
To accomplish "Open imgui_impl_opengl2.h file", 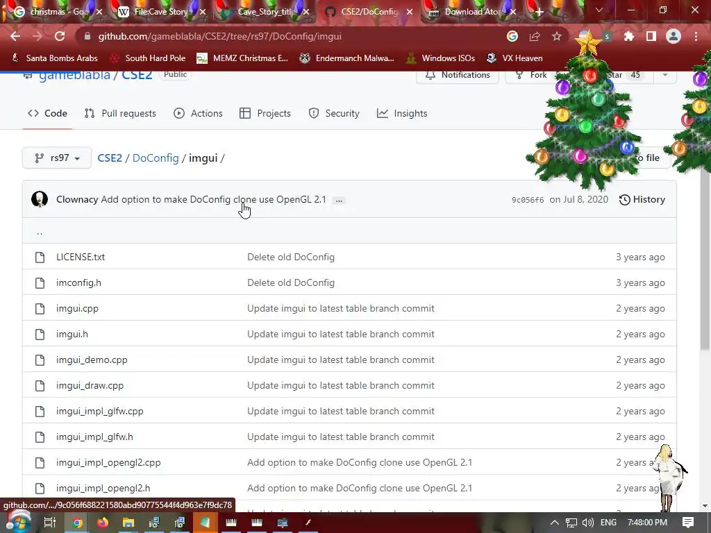I will pyautogui.click(x=103, y=488).
